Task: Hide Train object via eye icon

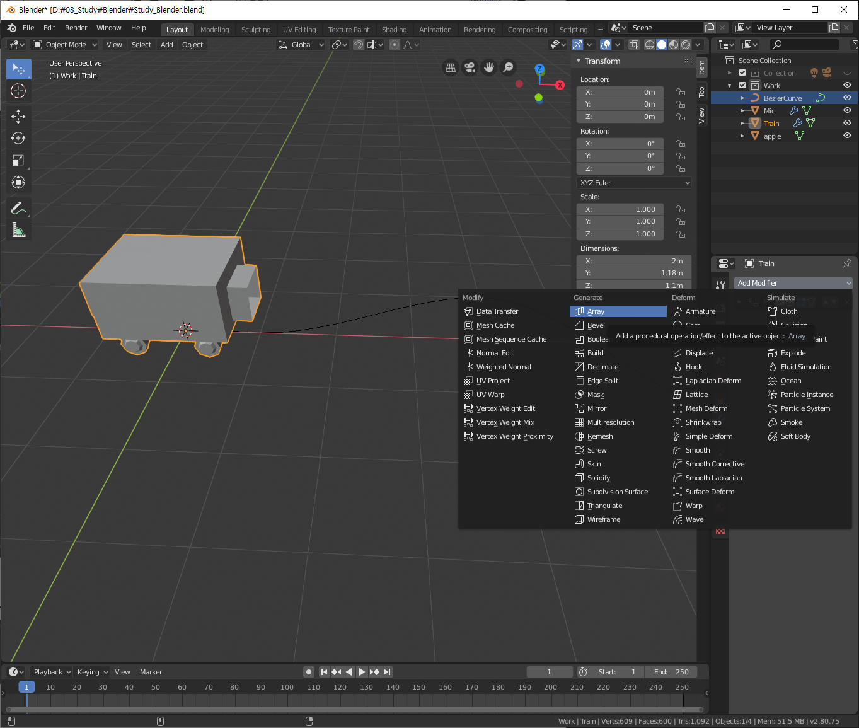Action: [x=847, y=123]
